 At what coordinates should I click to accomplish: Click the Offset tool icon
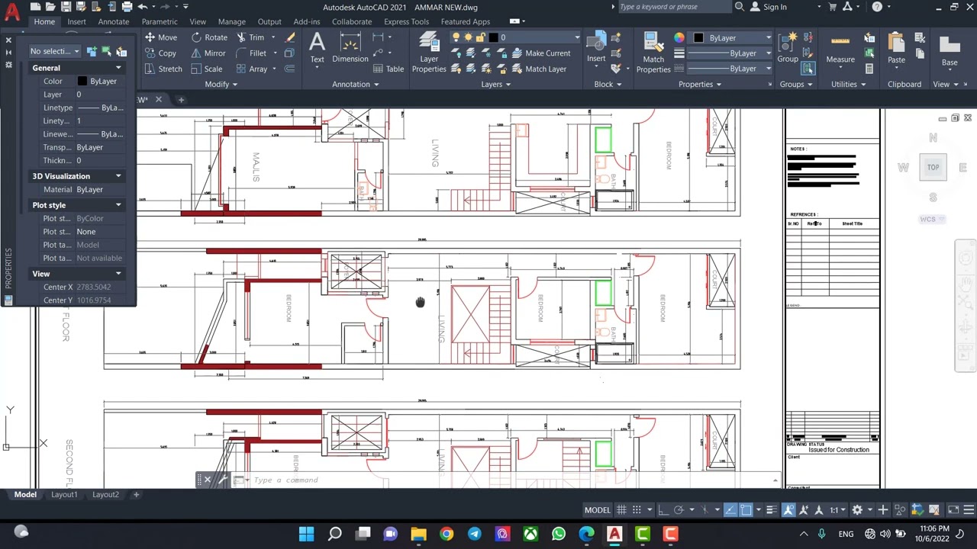point(289,69)
